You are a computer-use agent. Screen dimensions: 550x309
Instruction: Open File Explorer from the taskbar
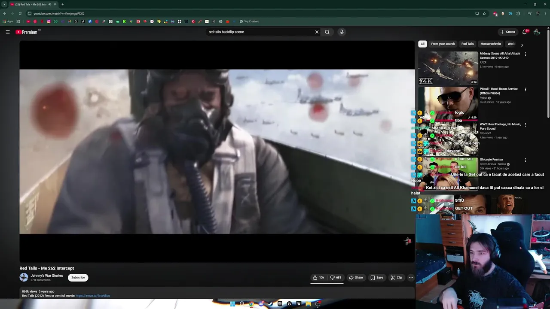point(308,304)
